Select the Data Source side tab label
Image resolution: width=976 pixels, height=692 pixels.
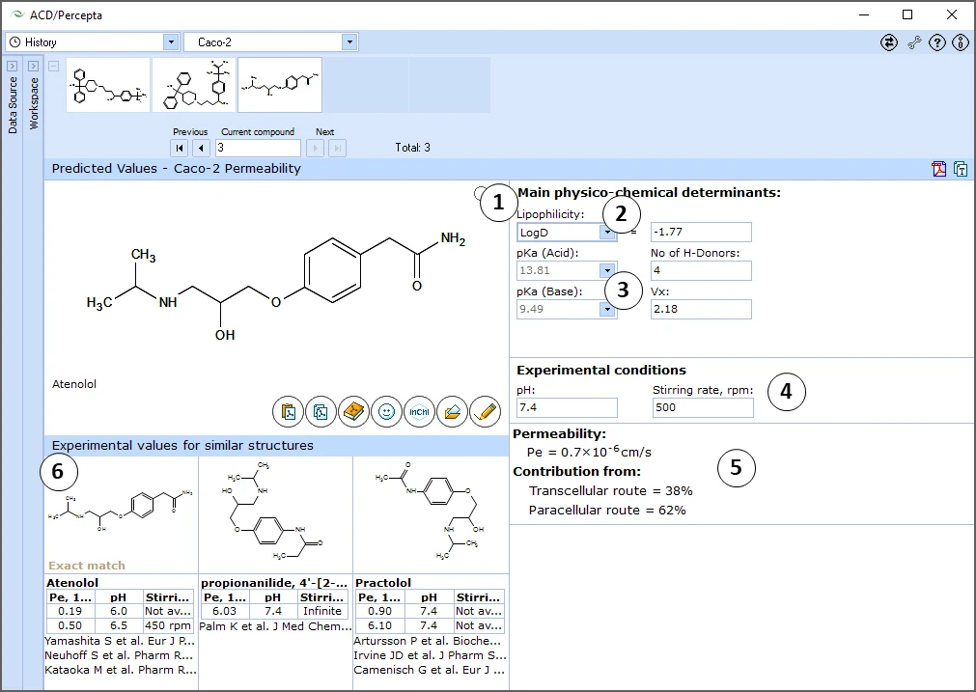click(x=13, y=106)
